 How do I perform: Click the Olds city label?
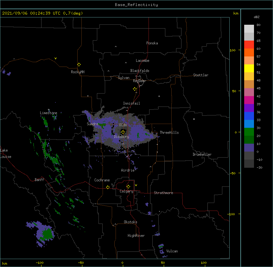(x=123, y=125)
